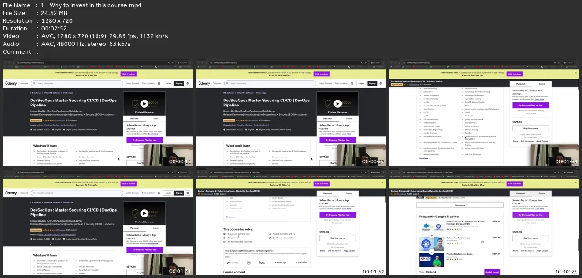Click Share in the 00:01:04 frame
The height and width of the screenshot is (278, 582).
click(516, 141)
